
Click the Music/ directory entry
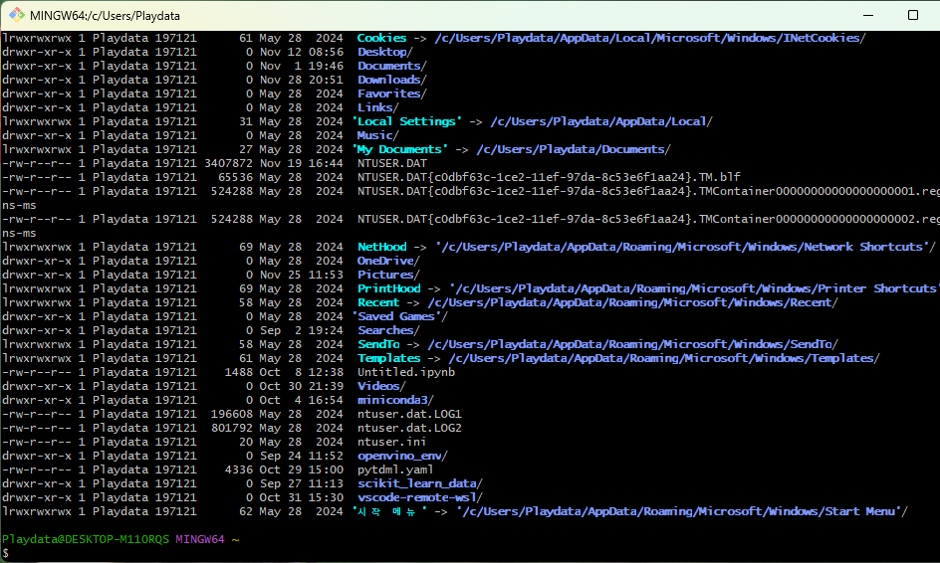[x=378, y=134]
